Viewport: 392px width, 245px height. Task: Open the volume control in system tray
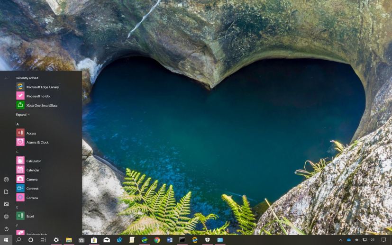click(373, 240)
